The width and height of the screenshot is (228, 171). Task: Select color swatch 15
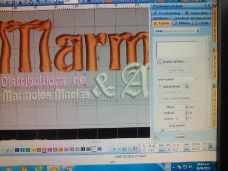point(94,149)
